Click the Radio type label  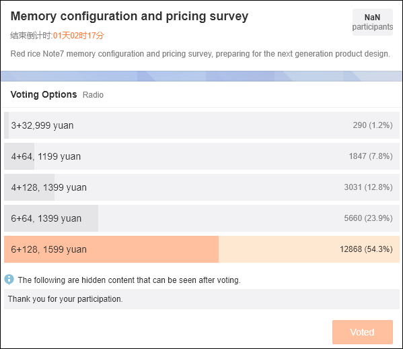93,95
